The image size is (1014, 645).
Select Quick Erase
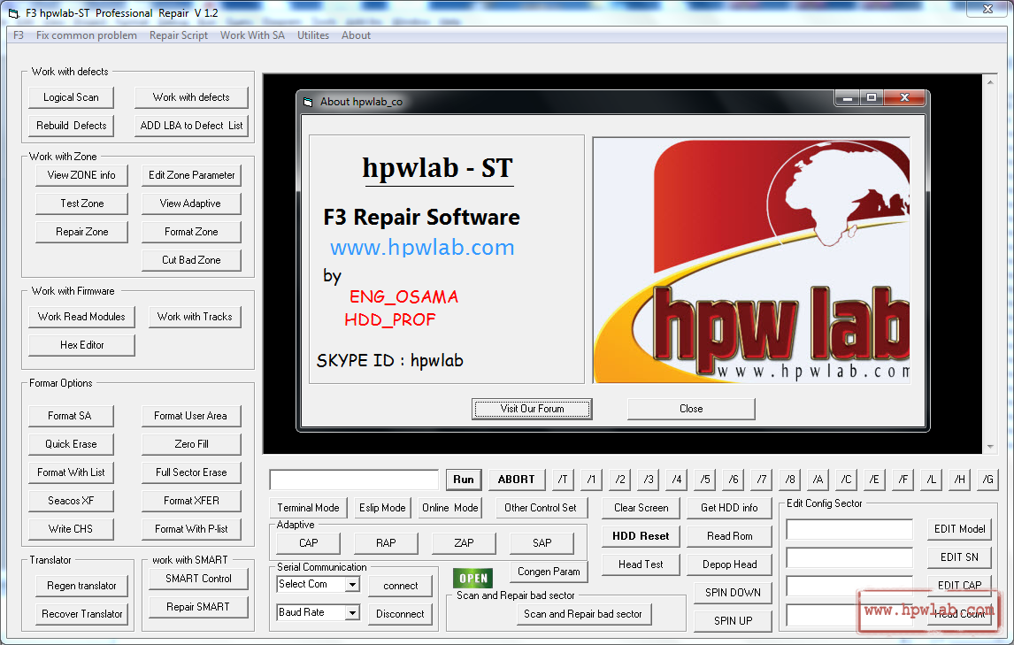click(x=71, y=444)
